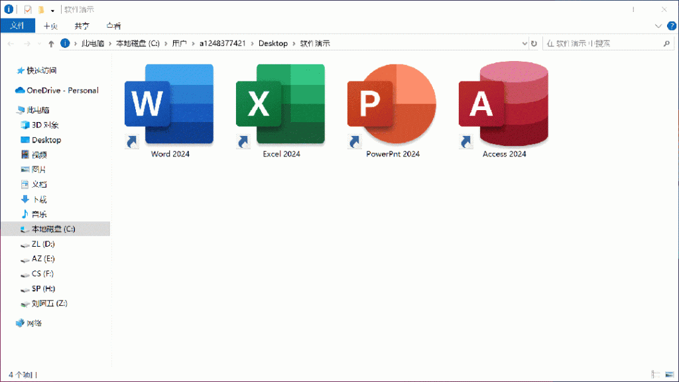Expand chevron after a1248377421 breadcrumb
679x382 pixels.
(x=253, y=43)
